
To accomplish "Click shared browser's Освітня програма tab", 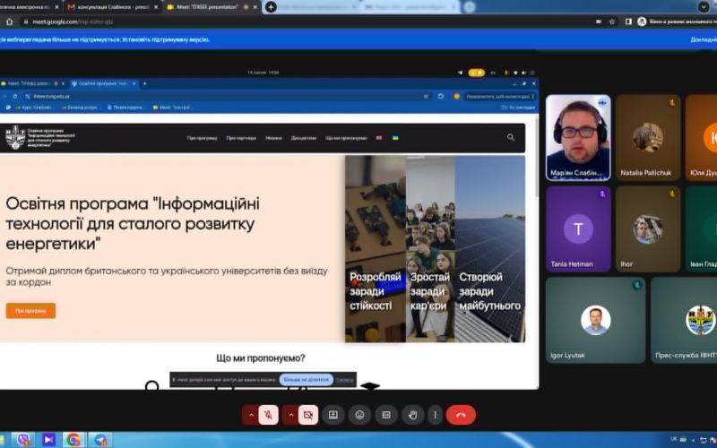I will point(103,83).
